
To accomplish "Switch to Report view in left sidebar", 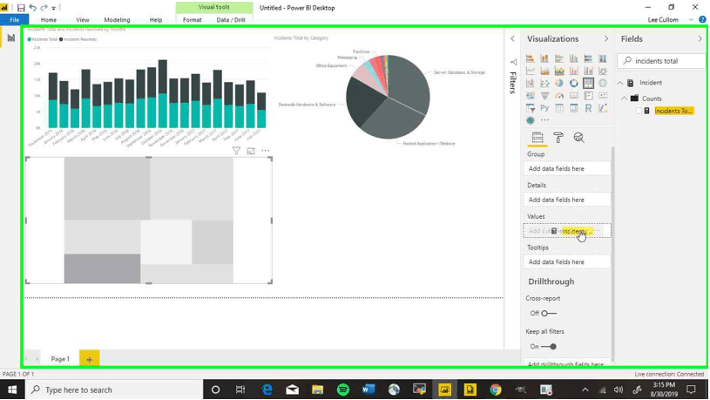I will pyautogui.click(x=10, y=38).
